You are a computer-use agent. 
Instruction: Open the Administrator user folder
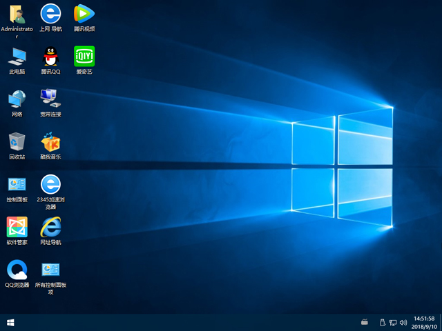(17, 14)
